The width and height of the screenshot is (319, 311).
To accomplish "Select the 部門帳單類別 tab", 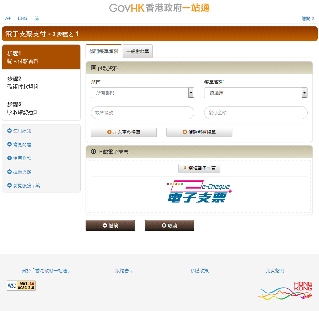I will 104,51.
